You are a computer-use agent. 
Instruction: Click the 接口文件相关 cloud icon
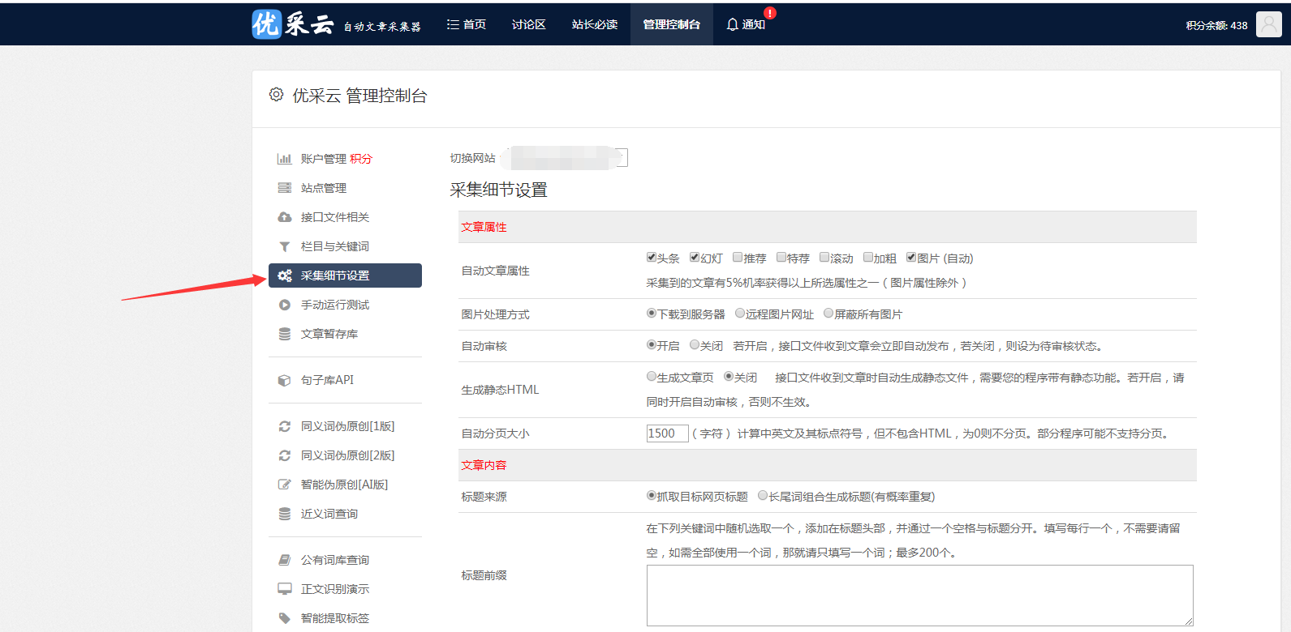pos(284,217)
